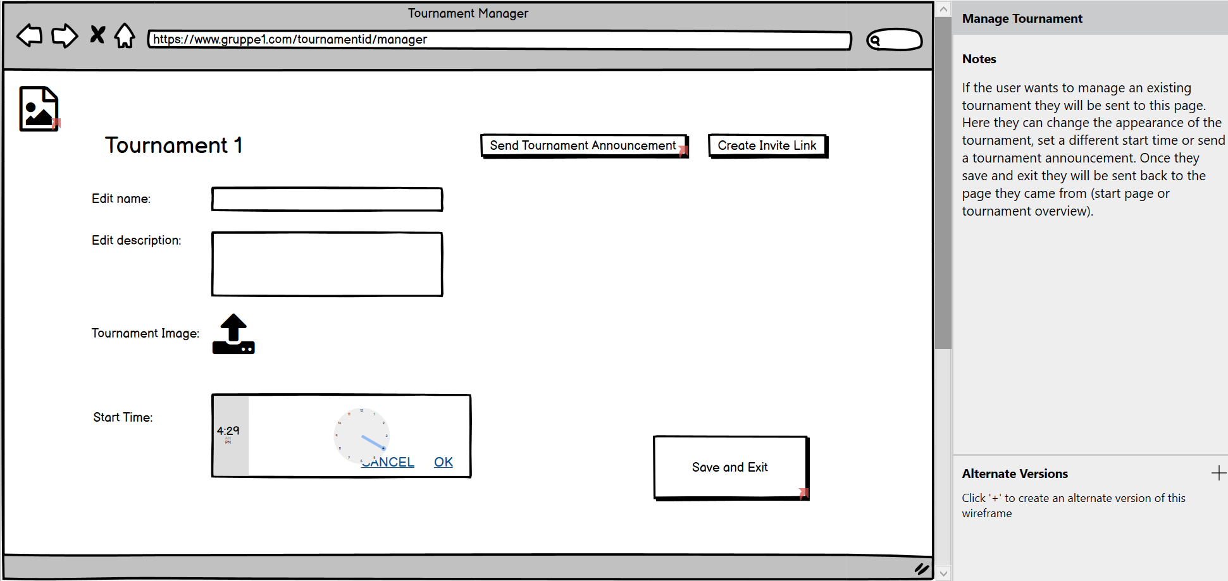Click into the Edit description text area

[x=327, y=264]
